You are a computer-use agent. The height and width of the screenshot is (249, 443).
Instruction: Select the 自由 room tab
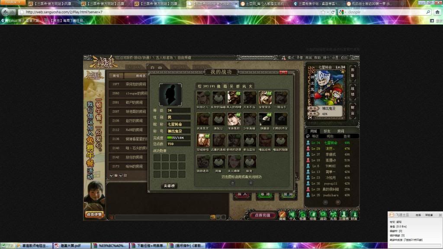[x=157, y=67]
